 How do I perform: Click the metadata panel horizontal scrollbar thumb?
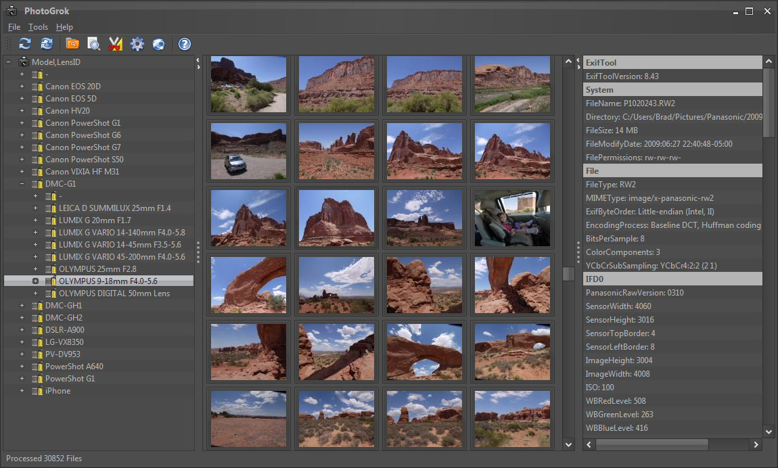pos(652,444)
